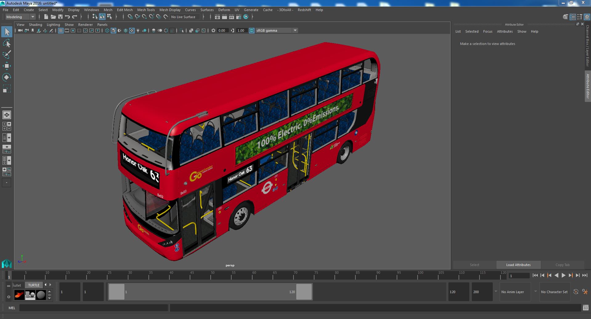The image size is (591, 319).
Task: Enable Snap to points magnet icon
Action: point(144,17)
